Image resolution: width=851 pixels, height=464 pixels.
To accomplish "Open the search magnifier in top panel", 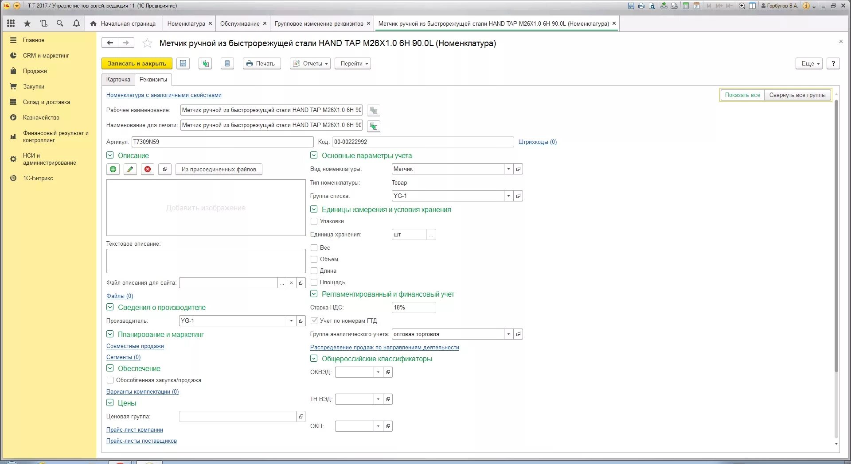I will coord(60,23).
